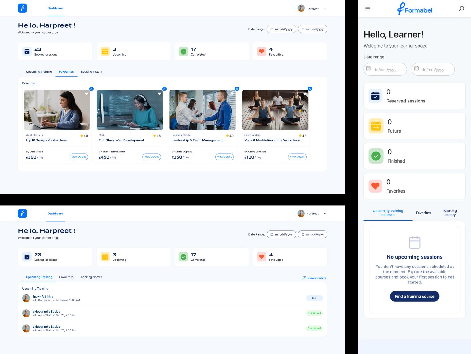This screenshot has height=354, width=471.
Task: Click Reserved sessions icon in mobile view
Action: (x=375, y=96)
